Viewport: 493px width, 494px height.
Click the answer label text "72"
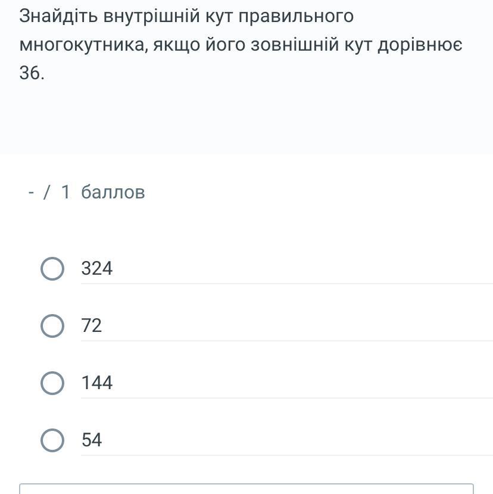tap(92, 326)
